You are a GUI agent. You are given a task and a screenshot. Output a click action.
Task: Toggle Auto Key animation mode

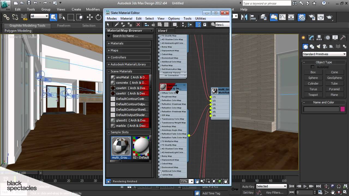click(248, 186)
